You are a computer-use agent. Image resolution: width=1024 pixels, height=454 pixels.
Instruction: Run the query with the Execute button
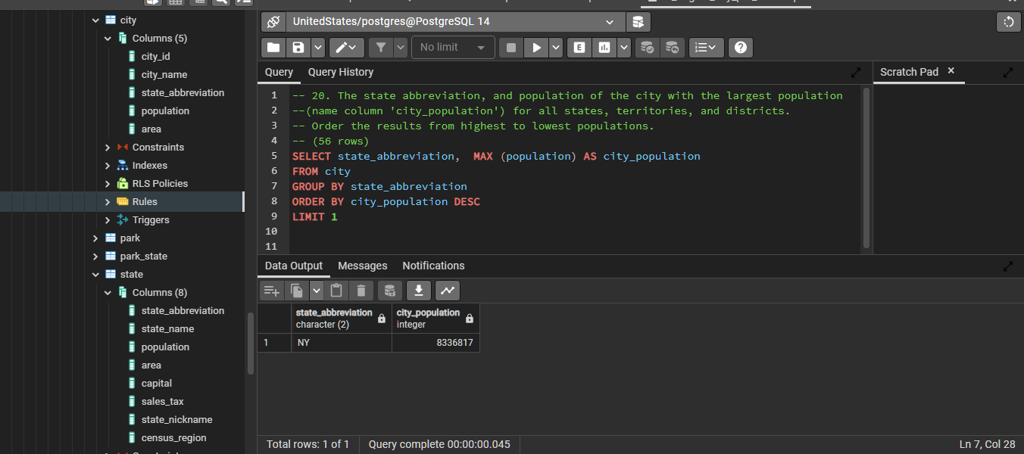click(x=536, y=48)
